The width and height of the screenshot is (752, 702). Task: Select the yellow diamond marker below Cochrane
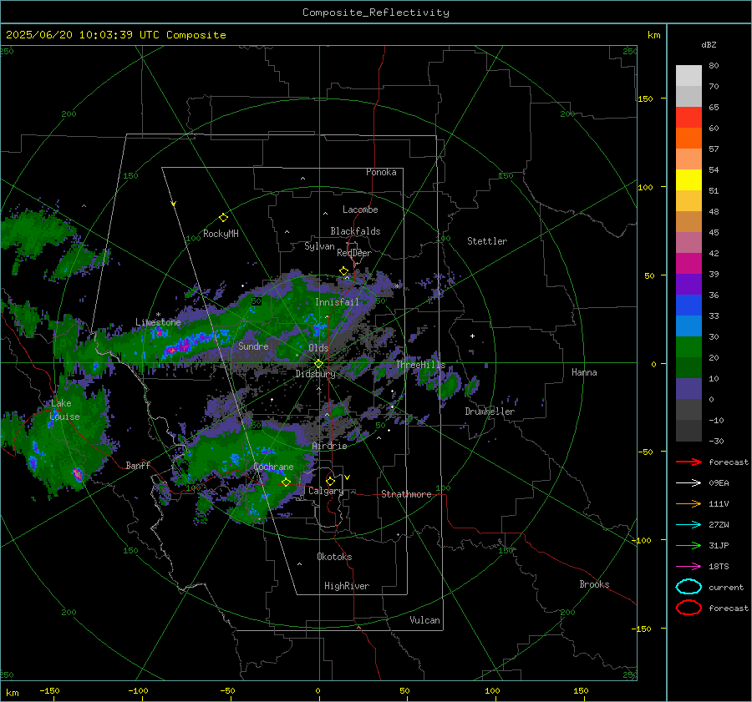(x=286, y=482)
